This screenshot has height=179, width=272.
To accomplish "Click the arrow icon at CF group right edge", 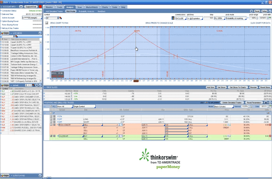I will (x=268, y=113).
